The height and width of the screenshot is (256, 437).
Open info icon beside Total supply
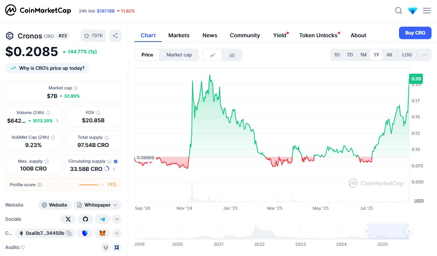click(x=107, y=138)
